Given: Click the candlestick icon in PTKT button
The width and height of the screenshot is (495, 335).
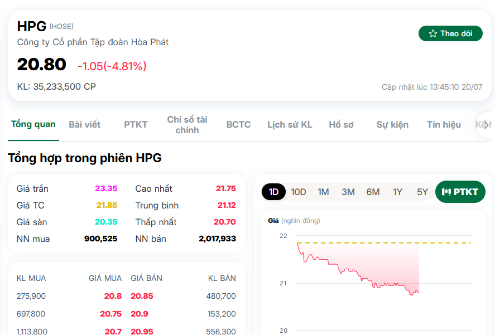Looking at the screenshot, I should coord(446,192).
